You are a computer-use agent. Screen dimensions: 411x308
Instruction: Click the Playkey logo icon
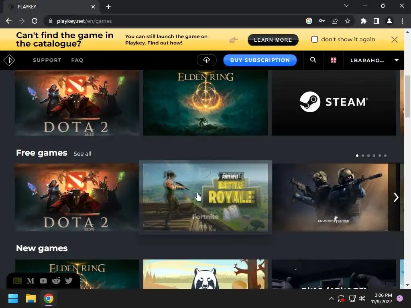tap(9, 60)
